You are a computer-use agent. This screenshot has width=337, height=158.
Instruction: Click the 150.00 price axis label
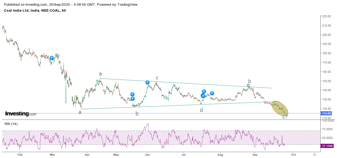327,81
